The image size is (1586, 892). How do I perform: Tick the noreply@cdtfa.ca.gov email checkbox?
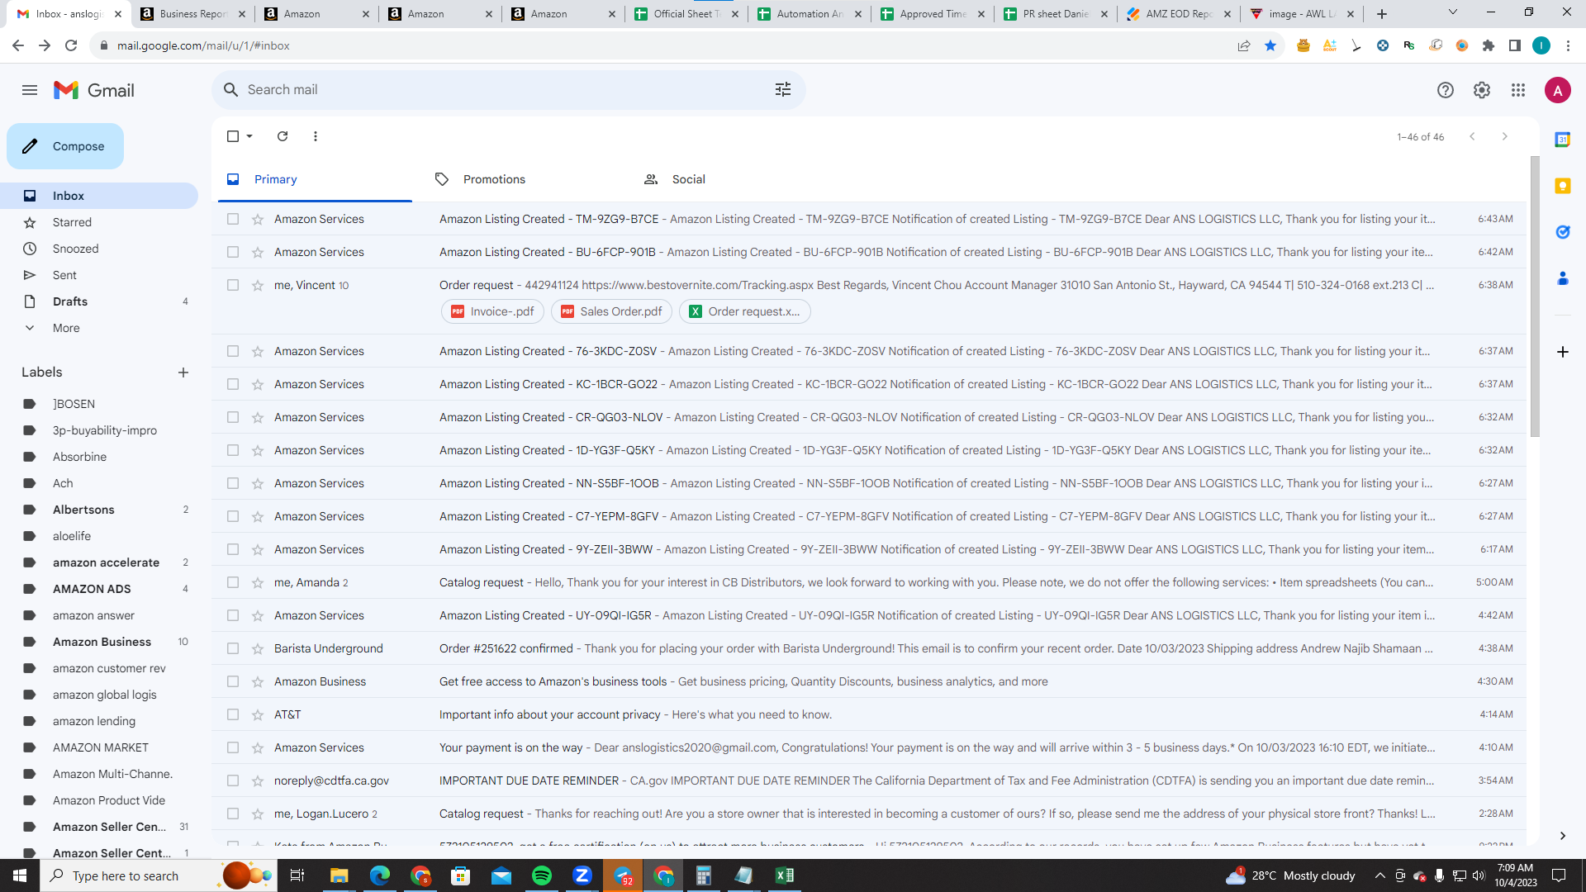pos(233,780)
